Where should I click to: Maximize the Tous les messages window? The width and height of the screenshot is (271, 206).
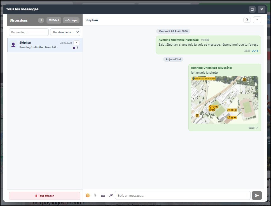pos(252,9)
